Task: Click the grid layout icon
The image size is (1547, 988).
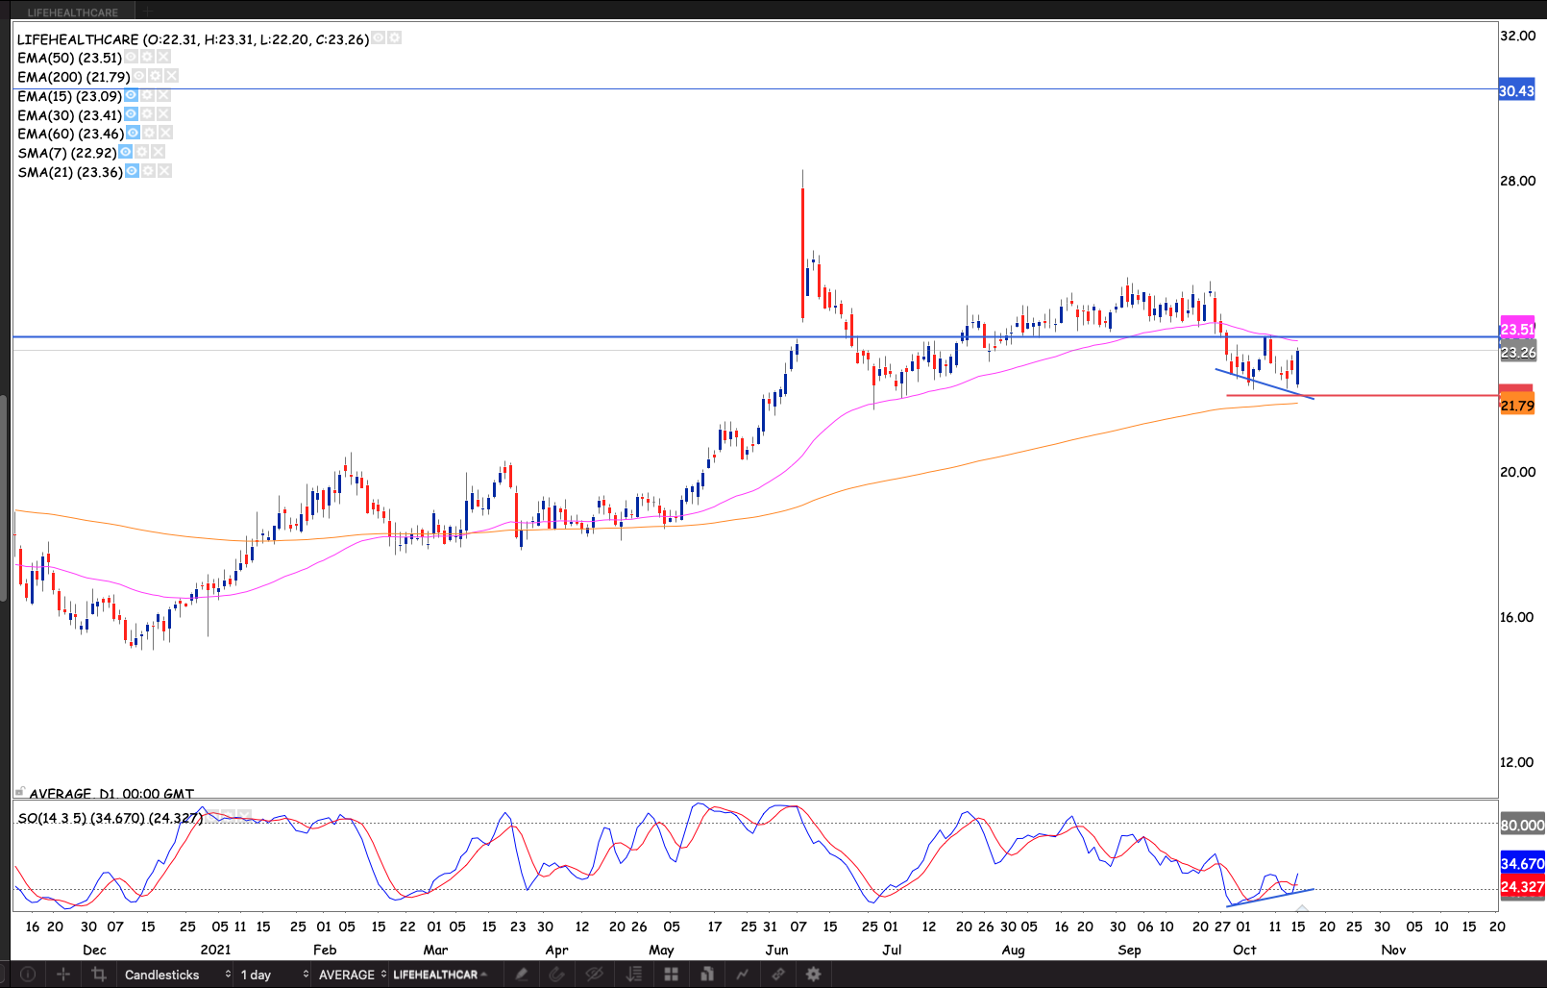Action: [671, 974]
